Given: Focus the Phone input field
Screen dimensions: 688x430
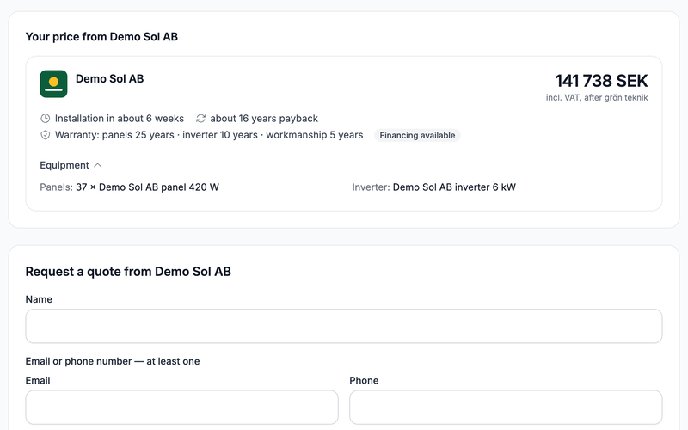Looking at the screenshot, I should [x=506, y=407].
